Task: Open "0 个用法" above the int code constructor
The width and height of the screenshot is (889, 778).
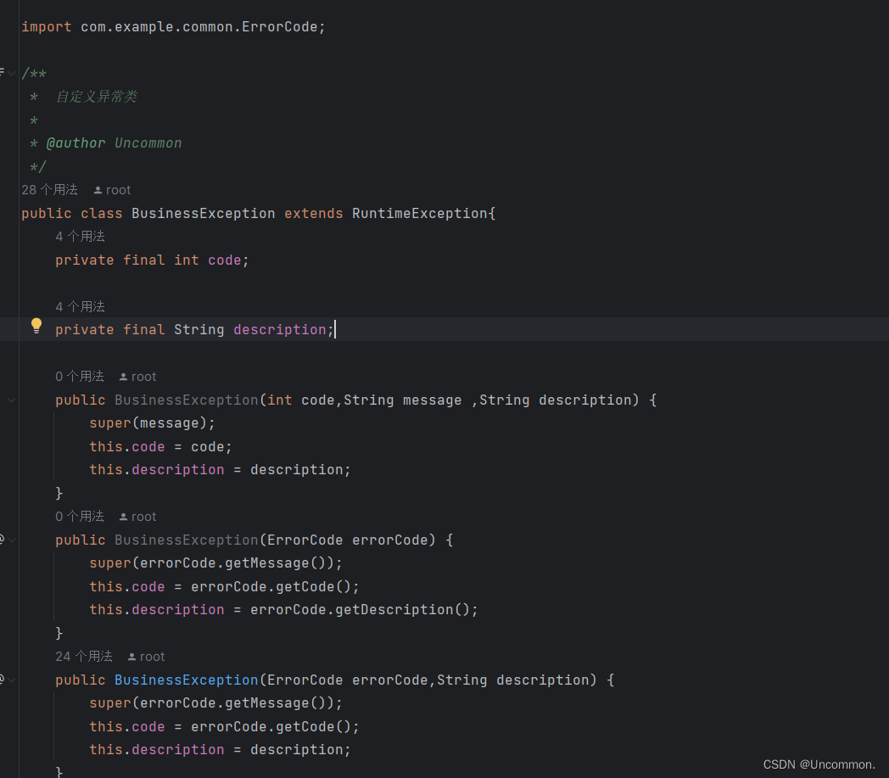Action: coord(80,377)
